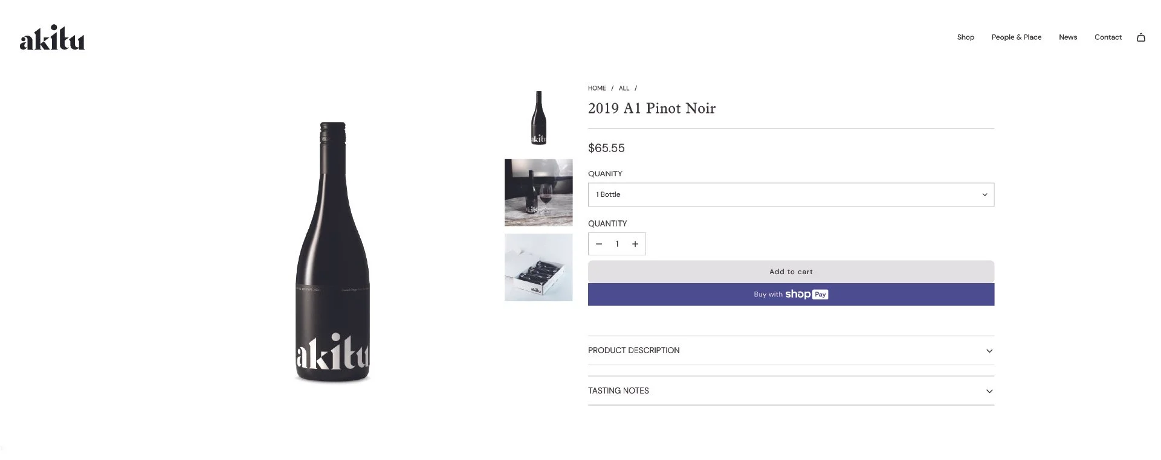Select the boxed bottles thumbnail
1161x460 pixels.
[x=538, y=267]
